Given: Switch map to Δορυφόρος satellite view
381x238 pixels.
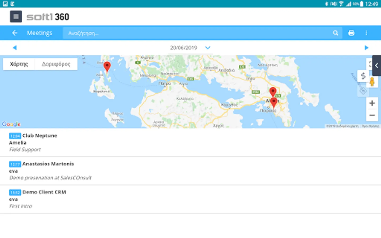Looking at the screenshot, I should click(56, 64).
